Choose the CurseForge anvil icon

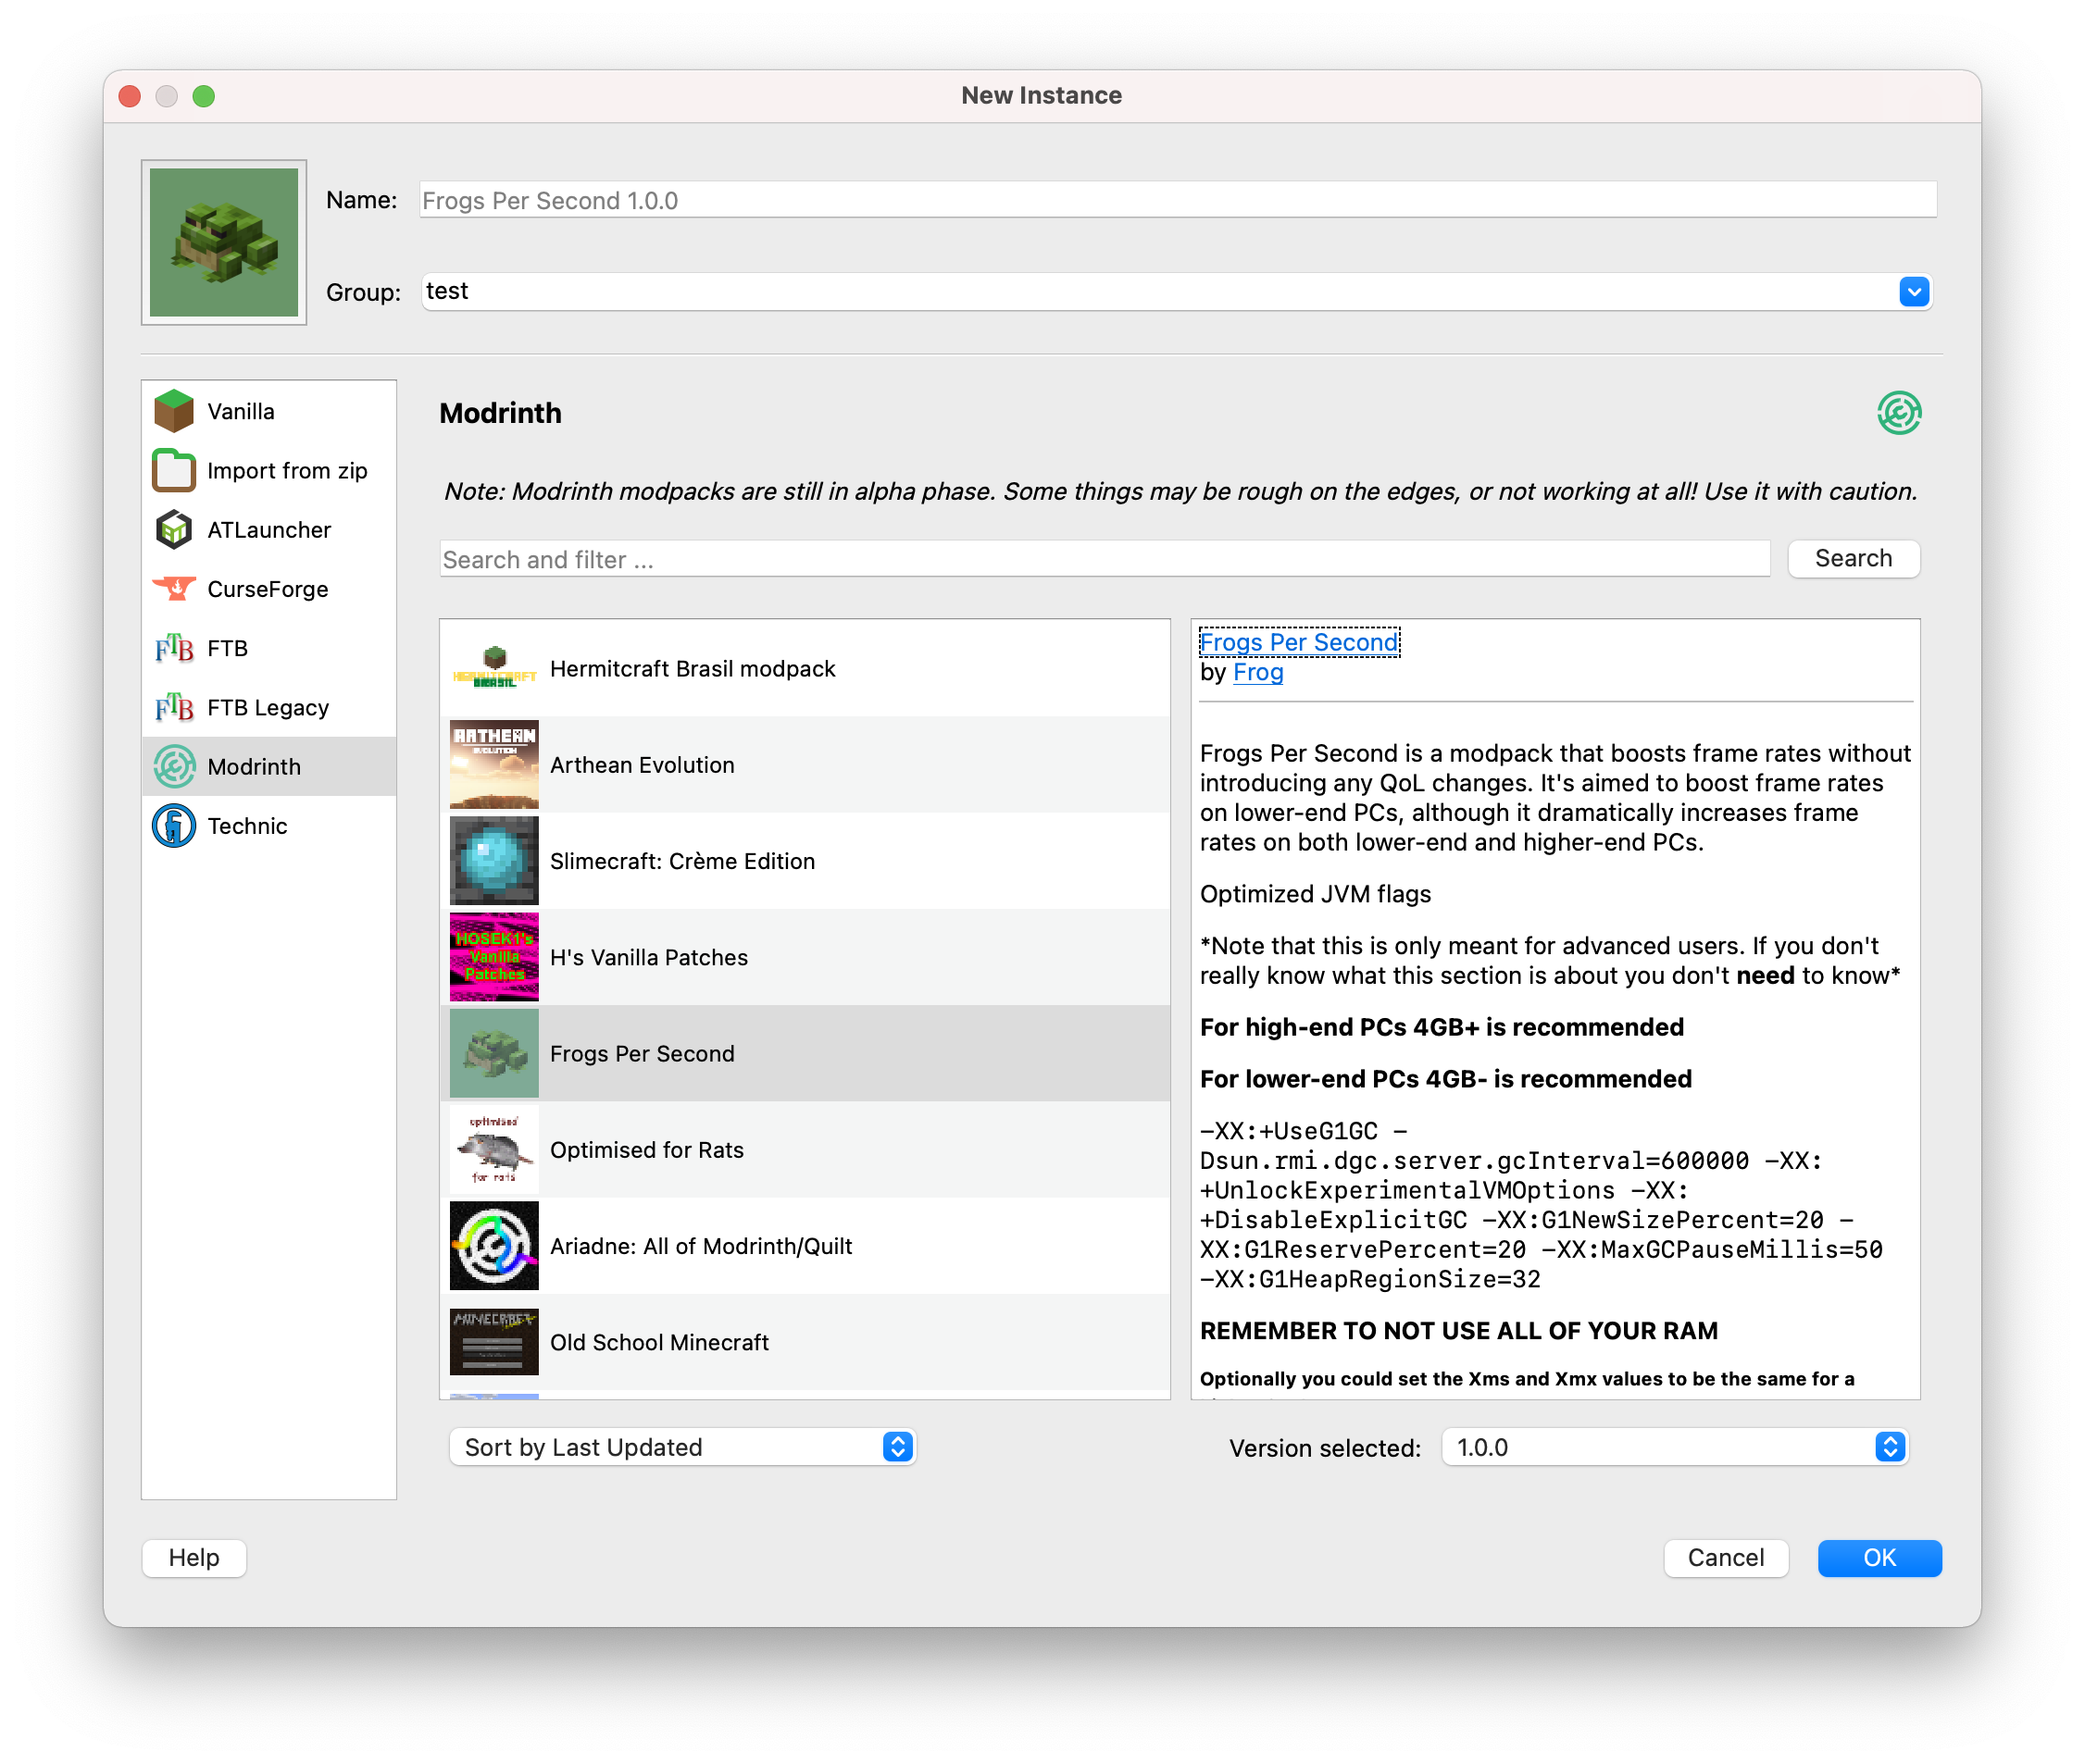pos(174,588)
